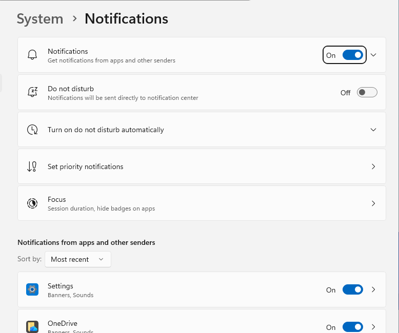Click the clock icon for automatic do not disturb
This screenshot has width=399, height=333.
pos(32,130)
